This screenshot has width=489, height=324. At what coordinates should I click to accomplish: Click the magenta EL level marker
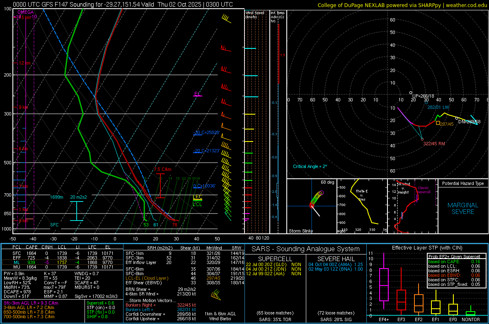(x=197, y=94)
